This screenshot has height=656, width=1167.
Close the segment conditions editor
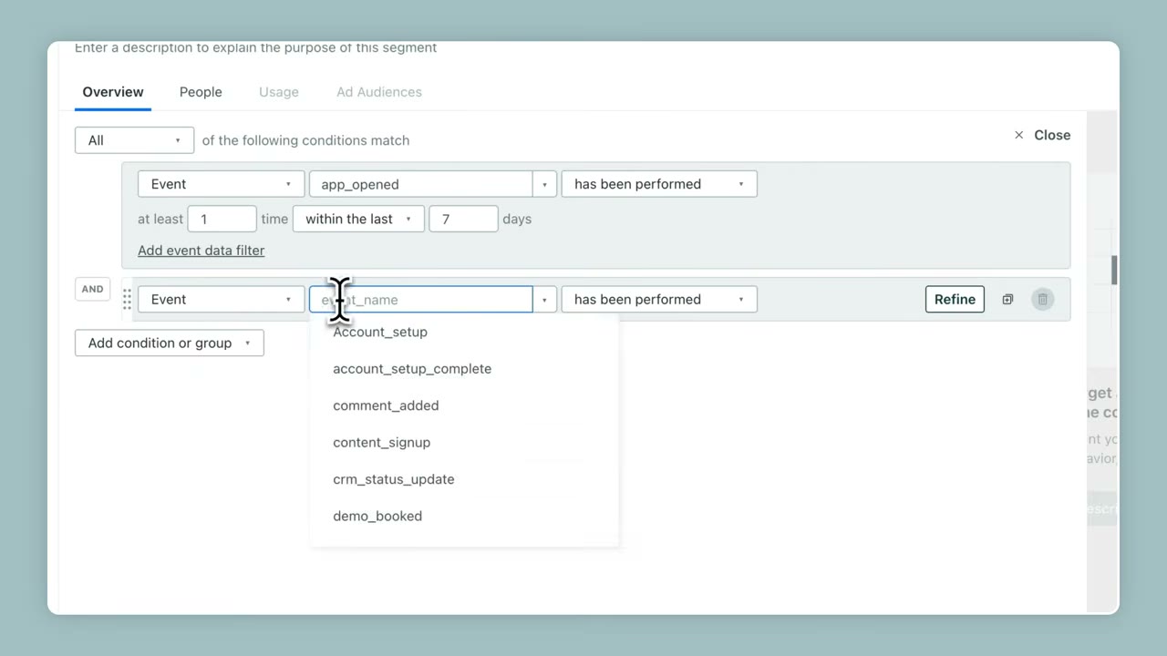point(1042,135)
